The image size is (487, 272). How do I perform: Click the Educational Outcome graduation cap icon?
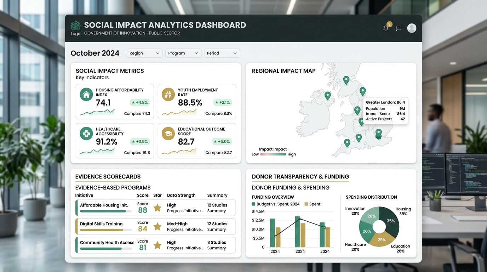[x=168, y=134]
